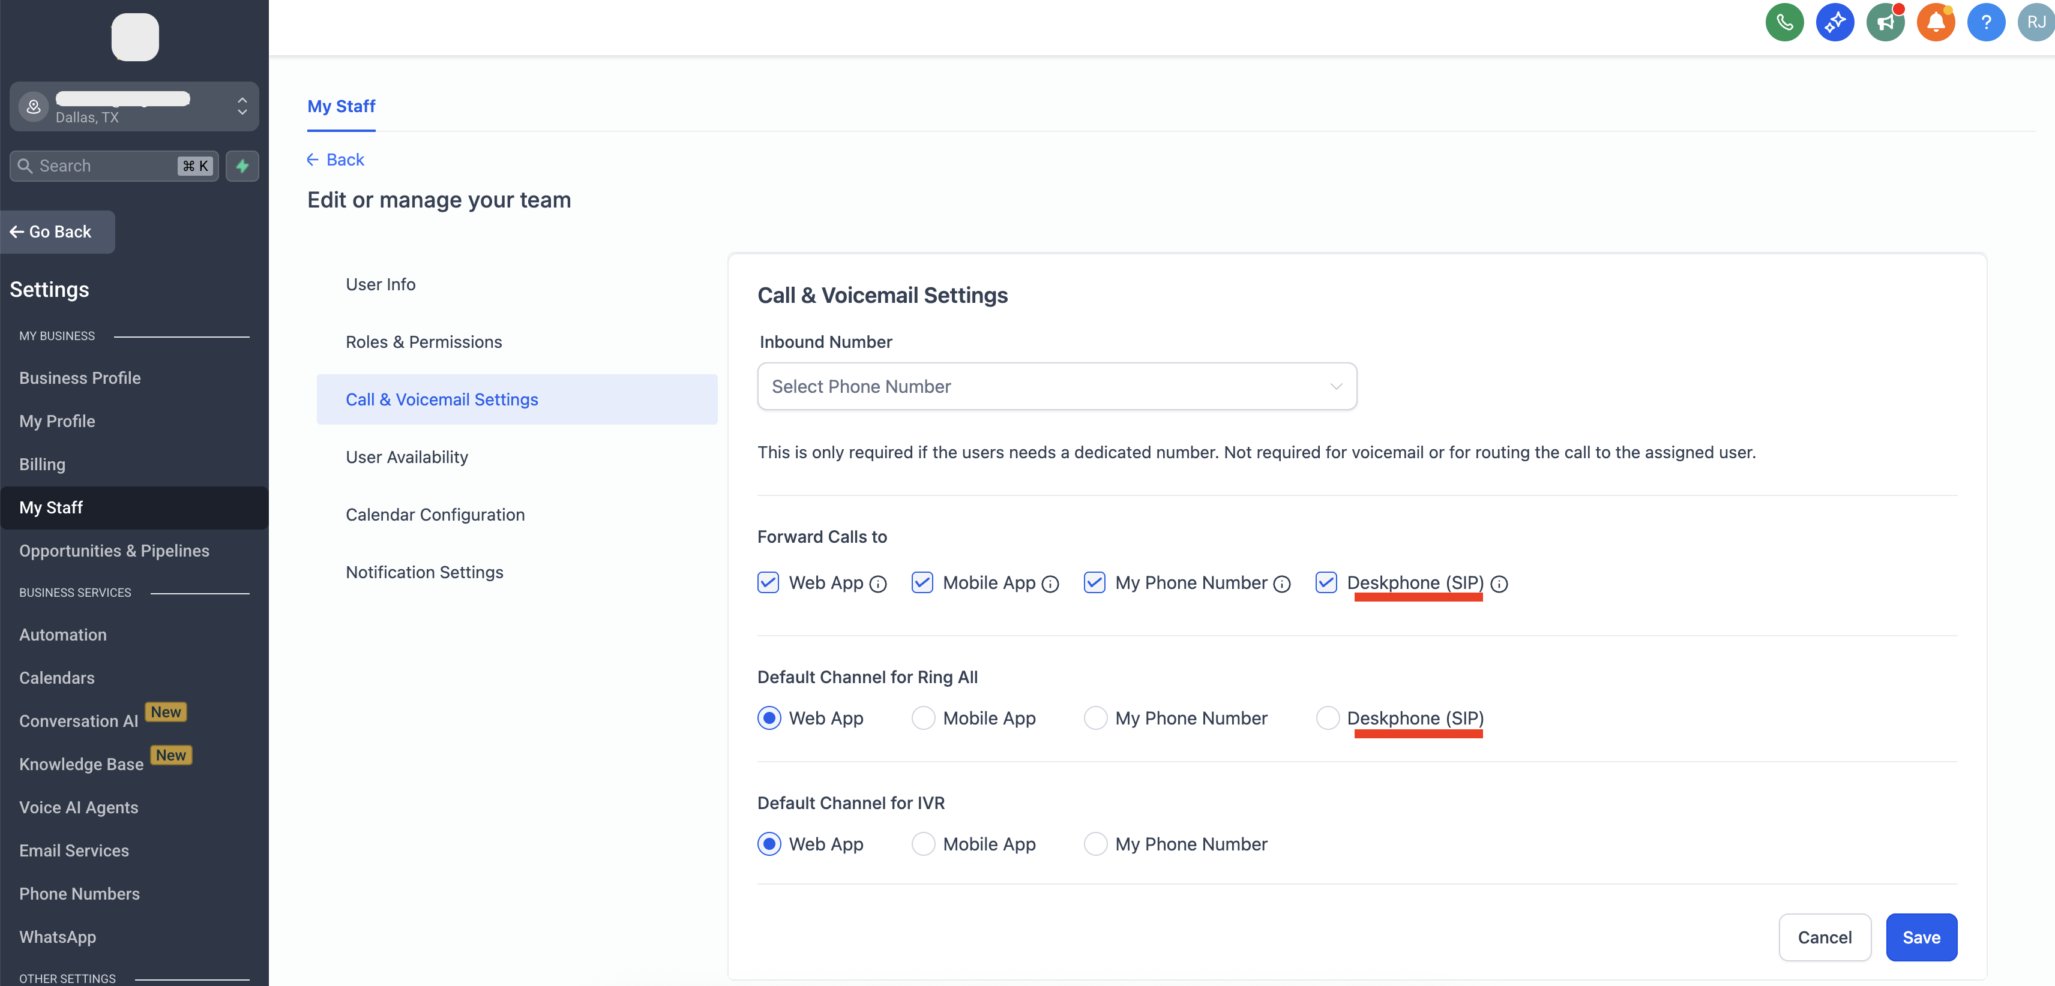Open Phone Numbers in the sidebar

click(x=79, y=894)
